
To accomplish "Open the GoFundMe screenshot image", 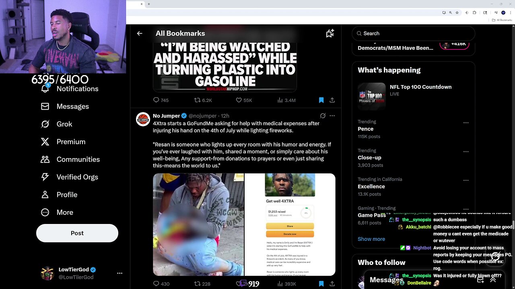I will click(x=290, y=224).
